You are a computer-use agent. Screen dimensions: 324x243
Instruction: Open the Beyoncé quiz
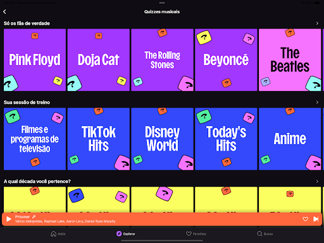(x=226, y=60)
